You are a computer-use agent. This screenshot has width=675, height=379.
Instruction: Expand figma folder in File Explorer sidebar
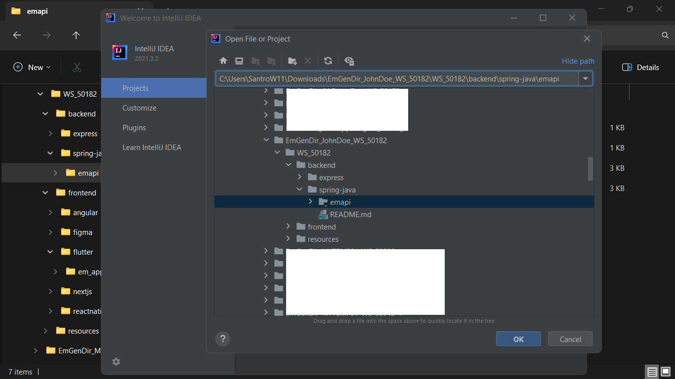[50, 232]
